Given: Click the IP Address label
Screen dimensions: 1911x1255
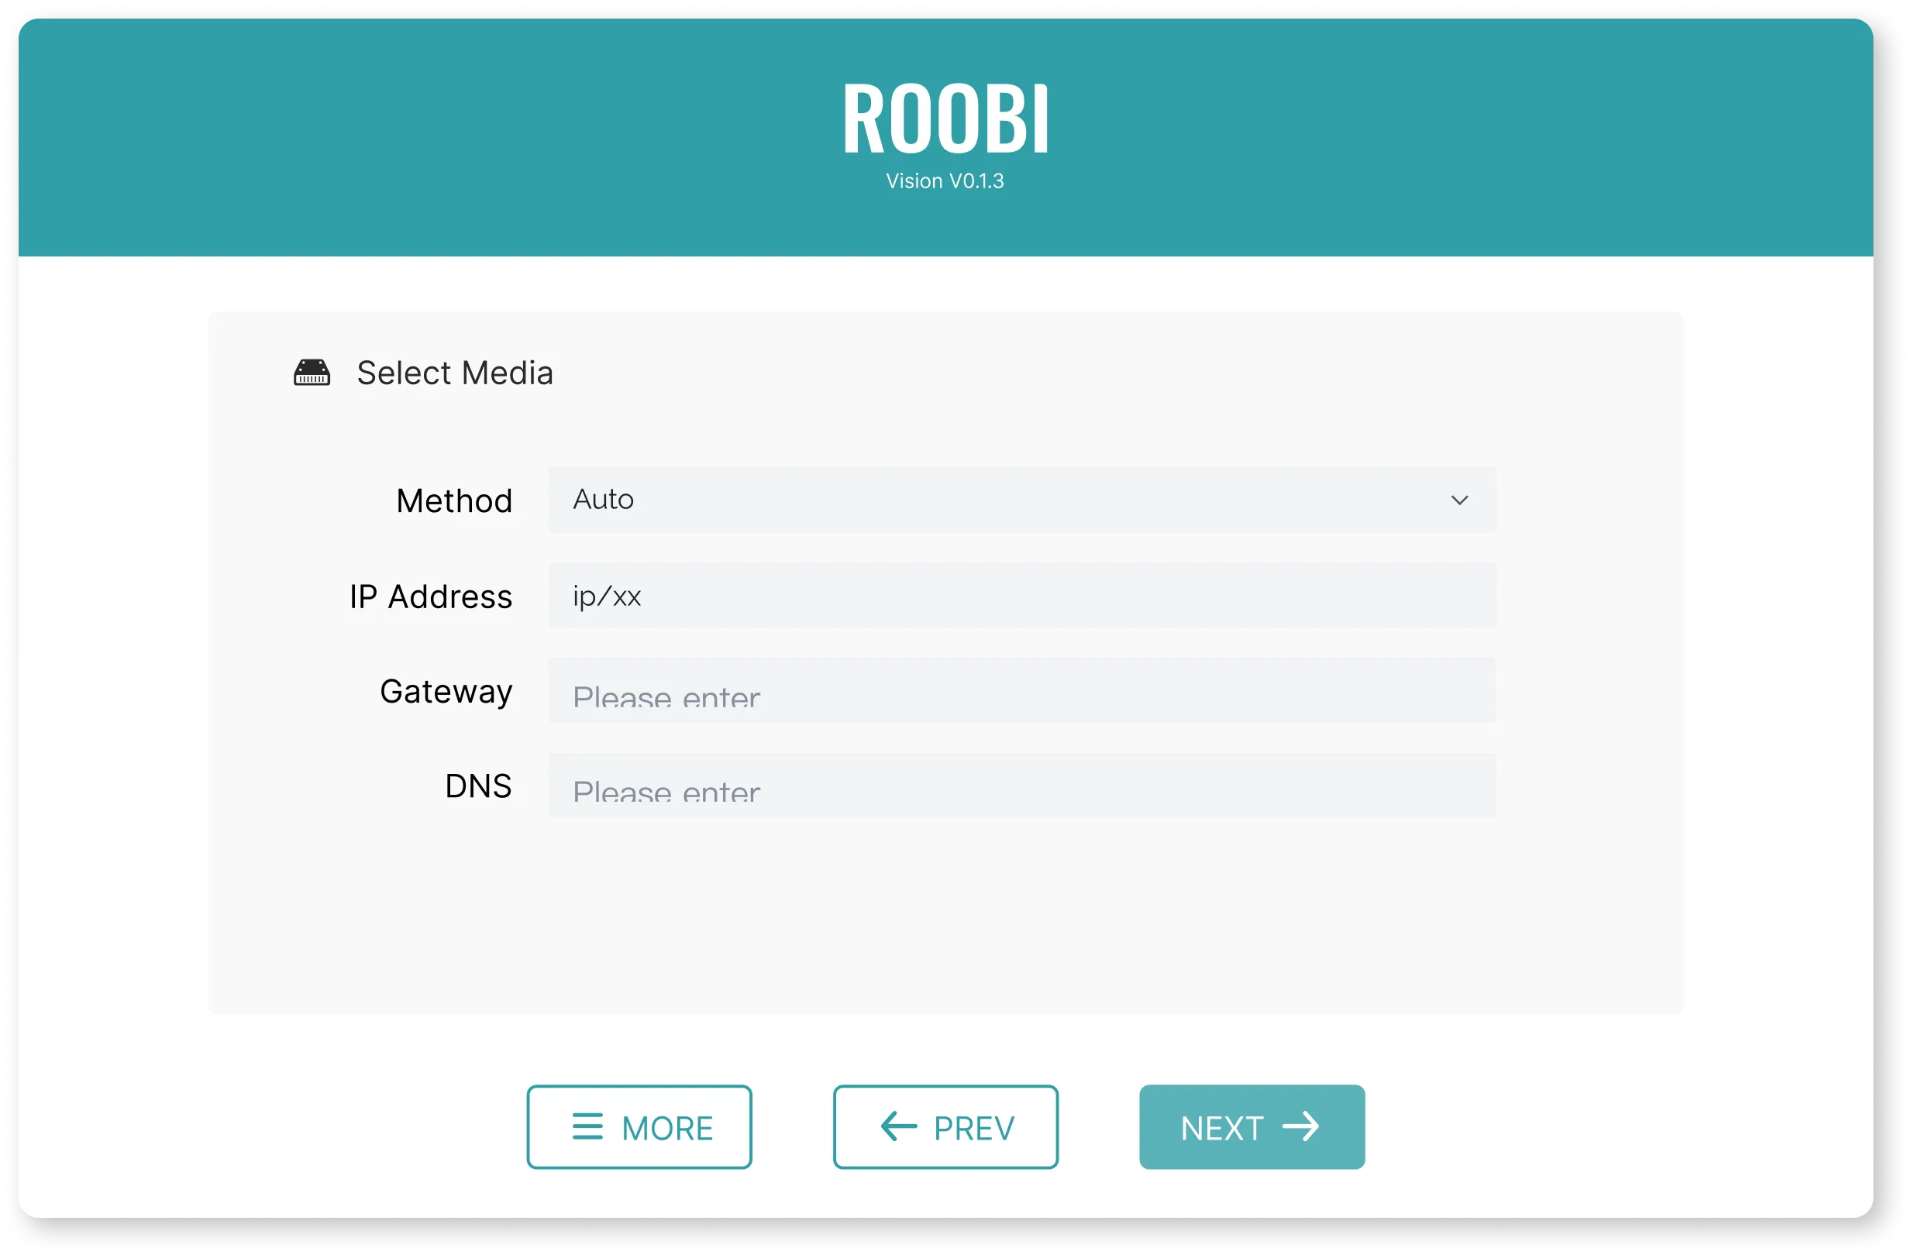Looking at the screenshot, I should (430, 597).
